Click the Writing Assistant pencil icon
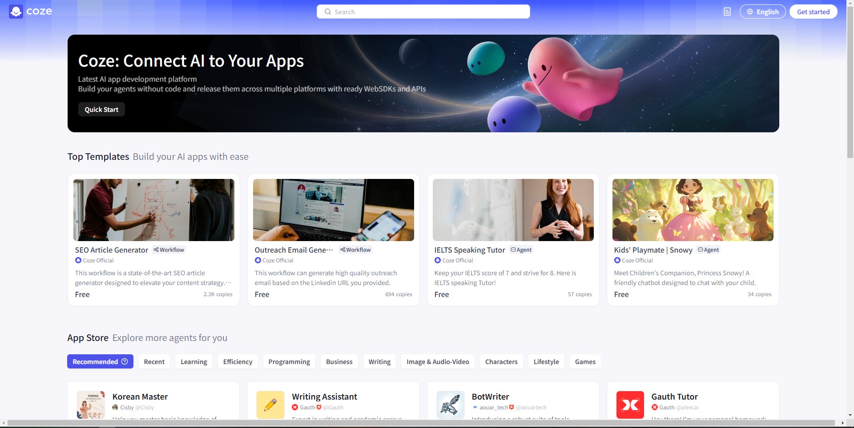854x428 pixels. click(x=270, y=405)
